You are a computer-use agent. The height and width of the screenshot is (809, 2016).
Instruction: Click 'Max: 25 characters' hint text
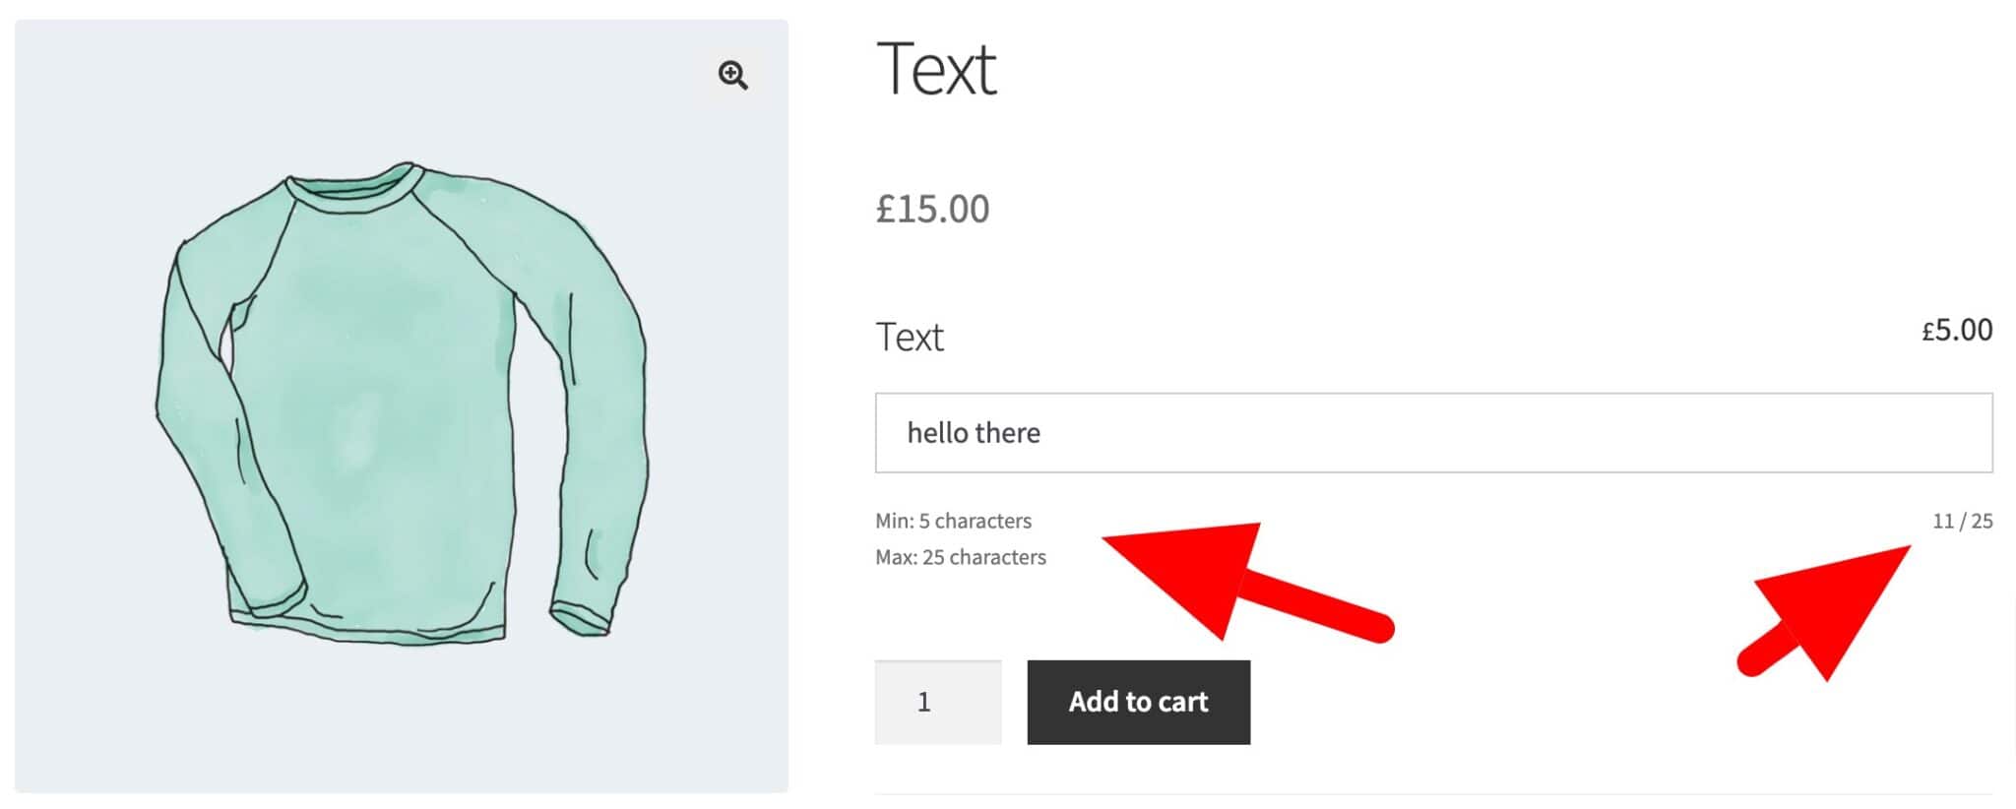coord(960,556)
